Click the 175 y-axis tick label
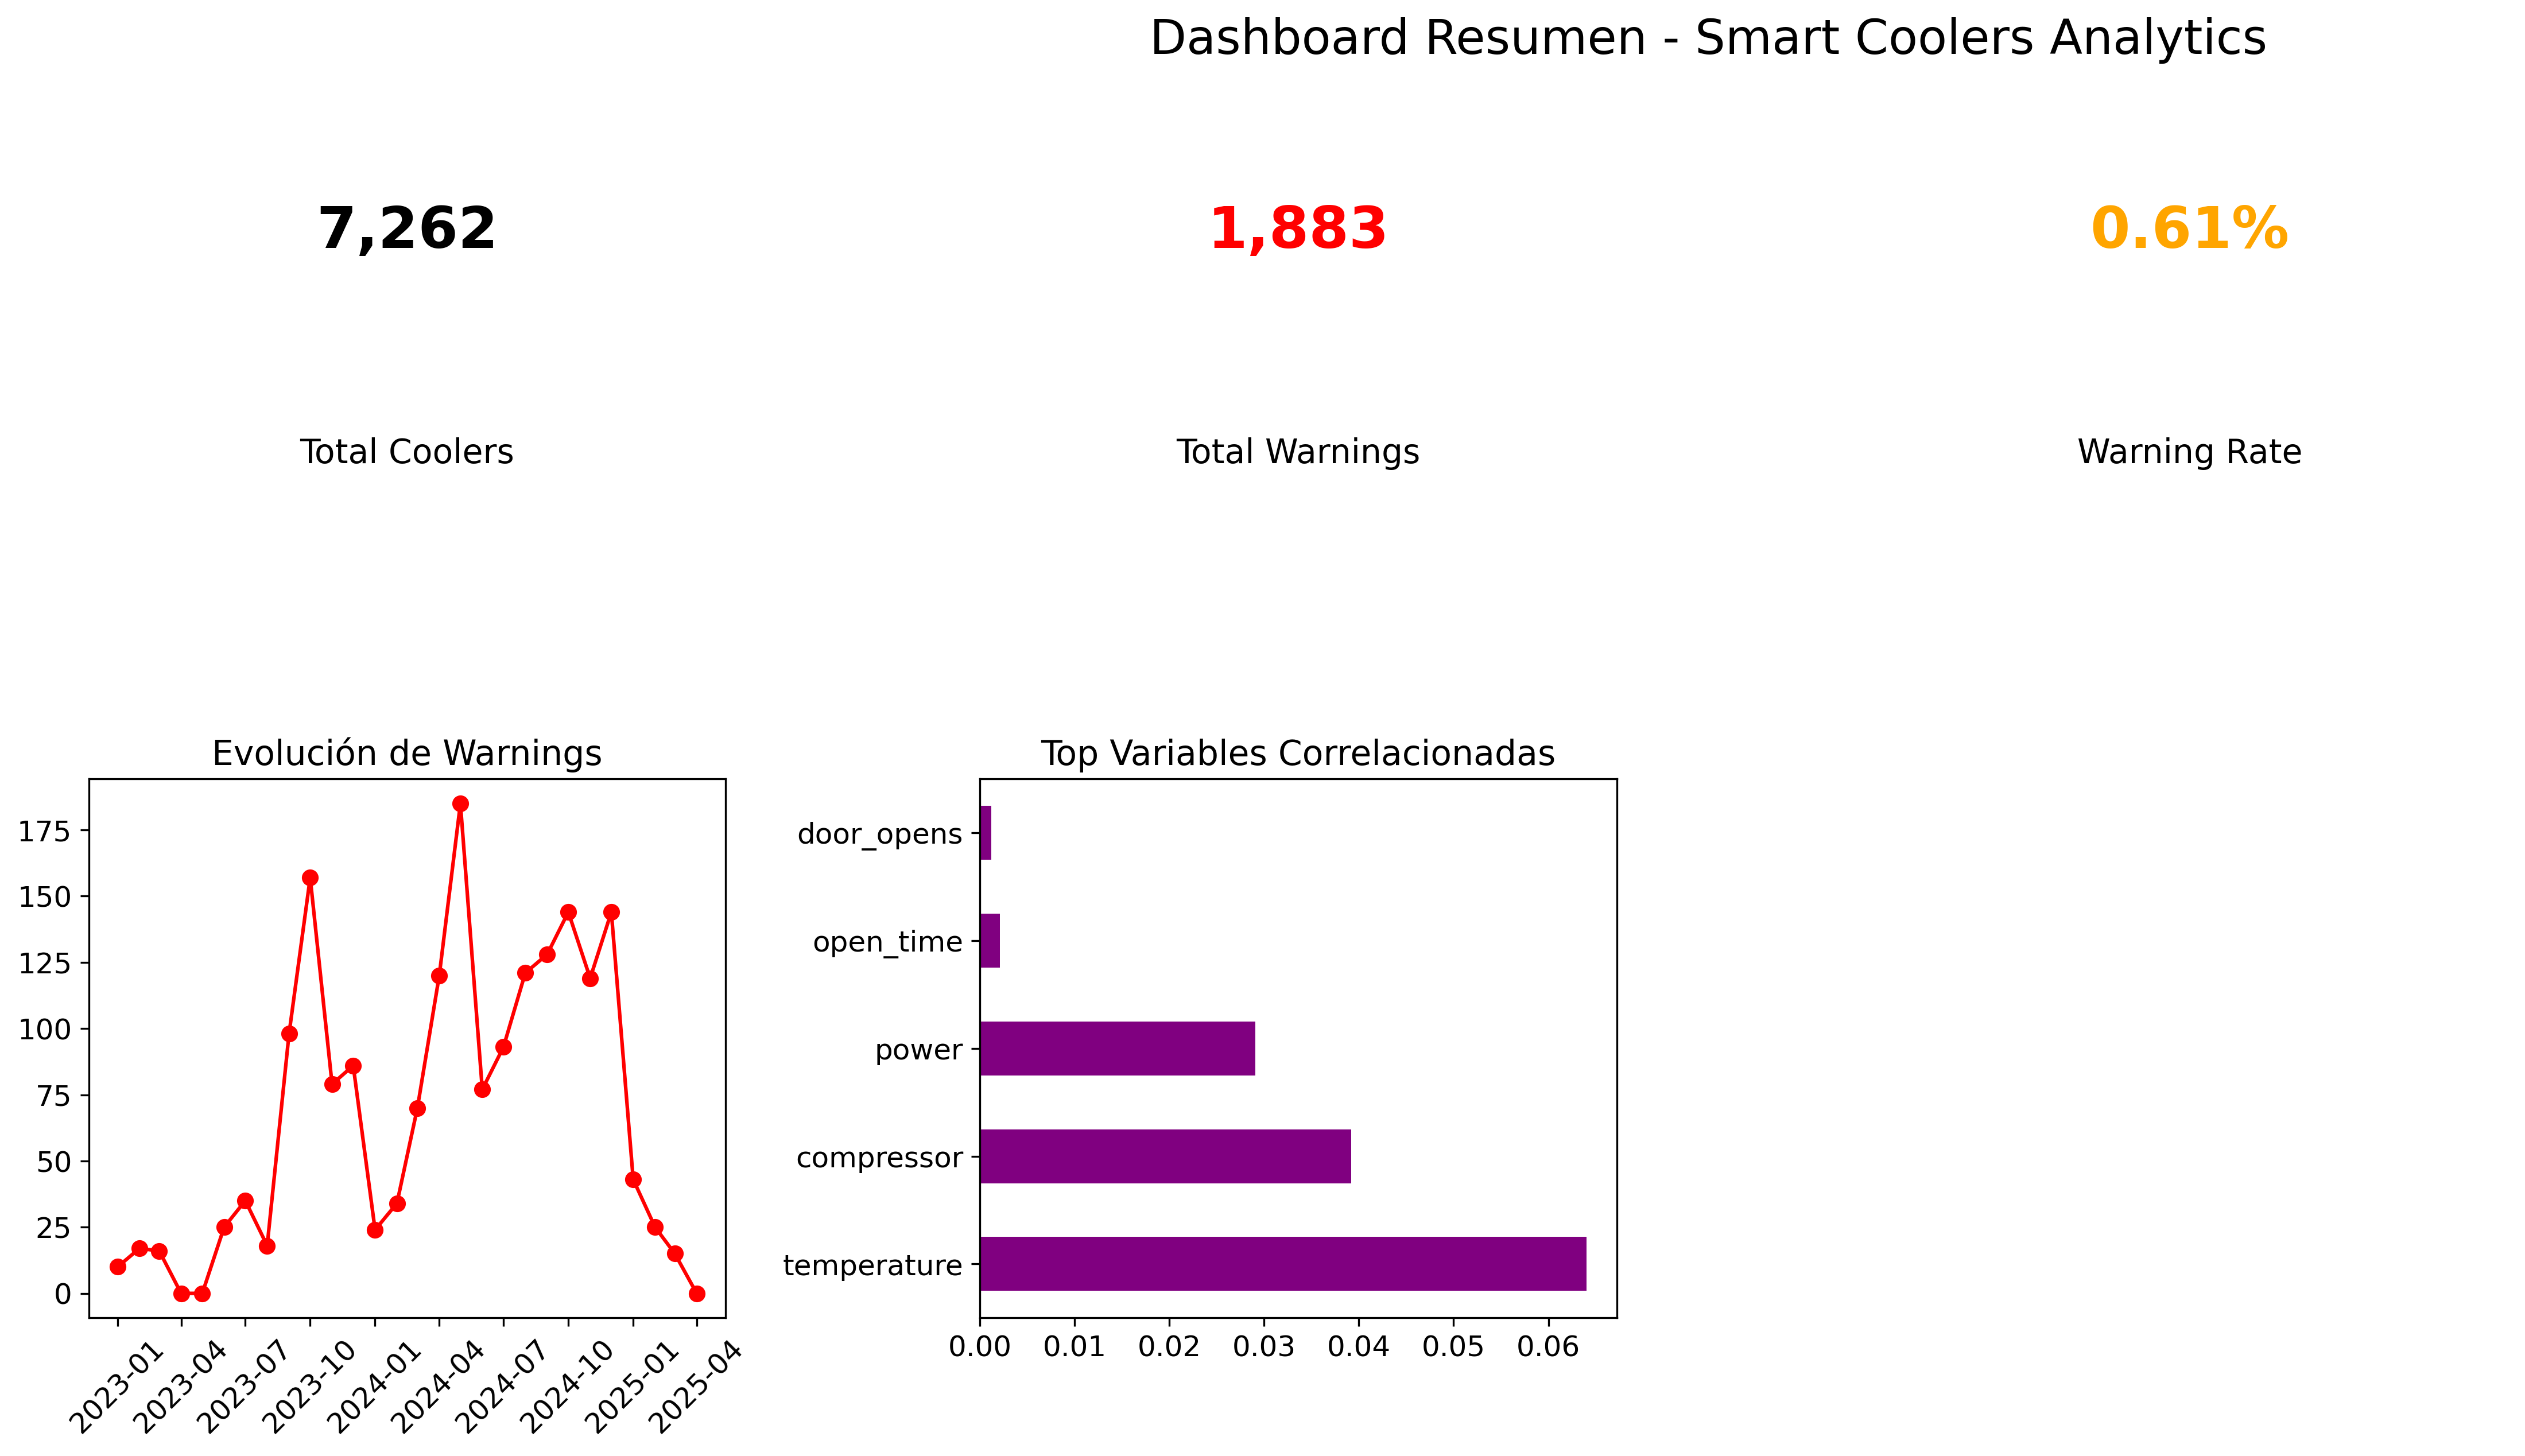The height and width of the screenshot is (1456, 2525). click(45, 831)
